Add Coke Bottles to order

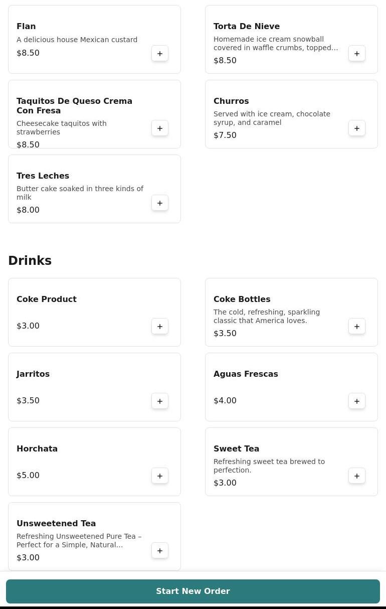(x=357, y=327)
